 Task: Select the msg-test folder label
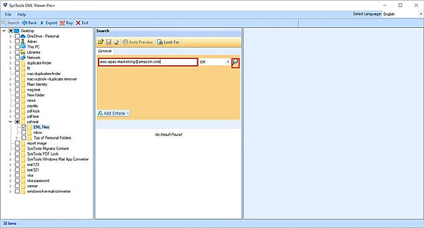pos(34,90)
